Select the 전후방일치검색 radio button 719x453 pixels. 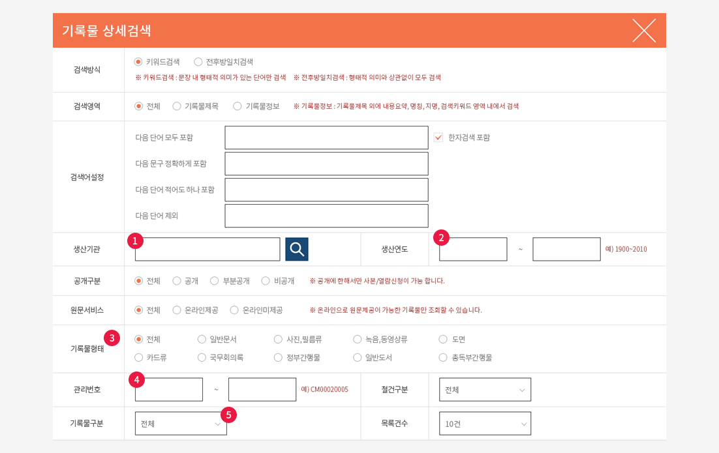click(198, 62)
